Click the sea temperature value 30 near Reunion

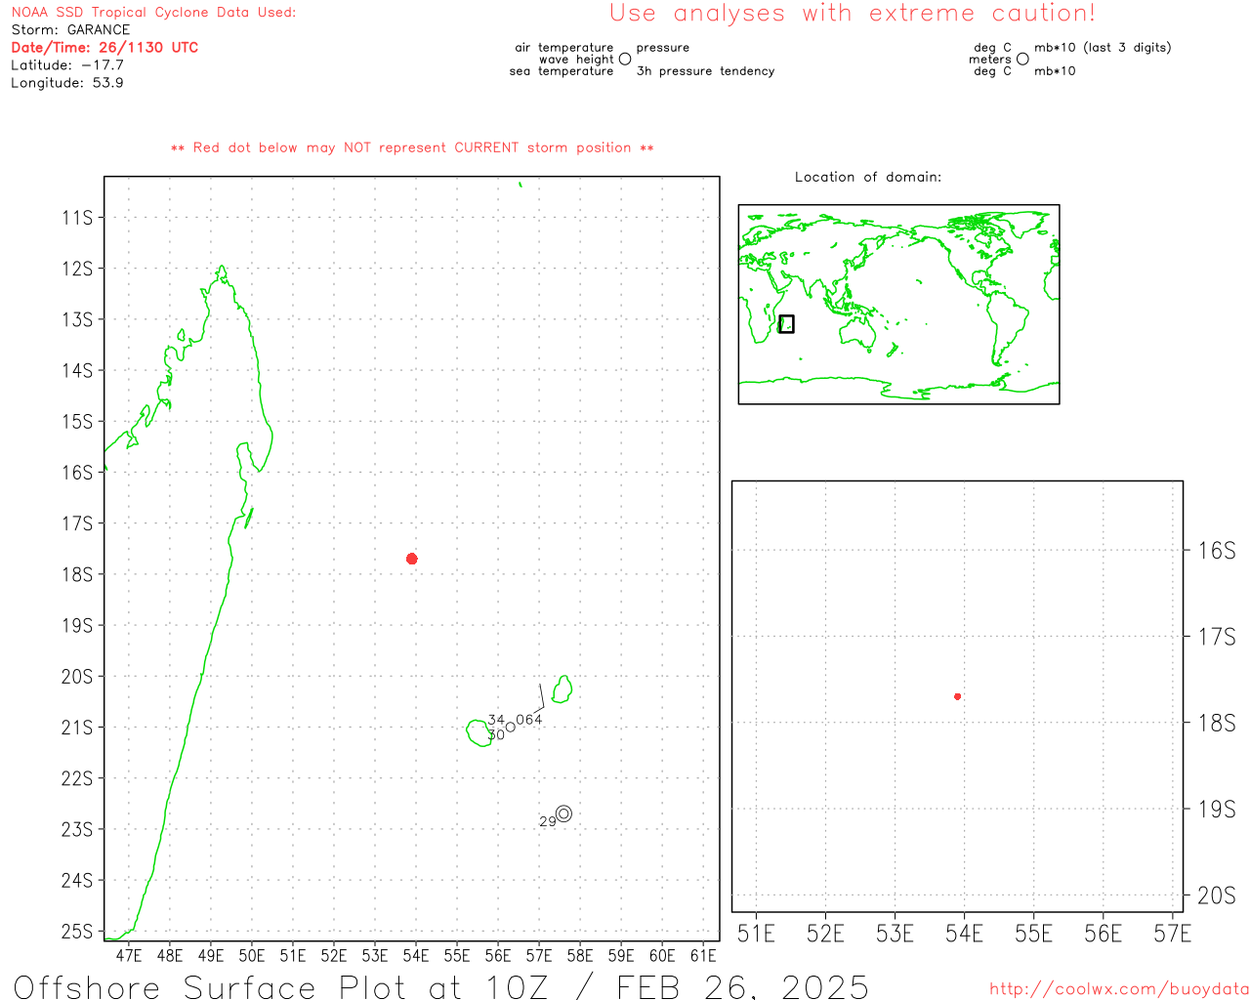[496, 735]
